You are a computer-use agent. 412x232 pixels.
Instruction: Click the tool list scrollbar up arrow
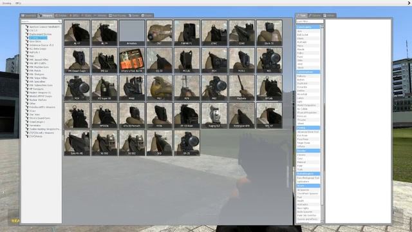(x=322, y=27)
